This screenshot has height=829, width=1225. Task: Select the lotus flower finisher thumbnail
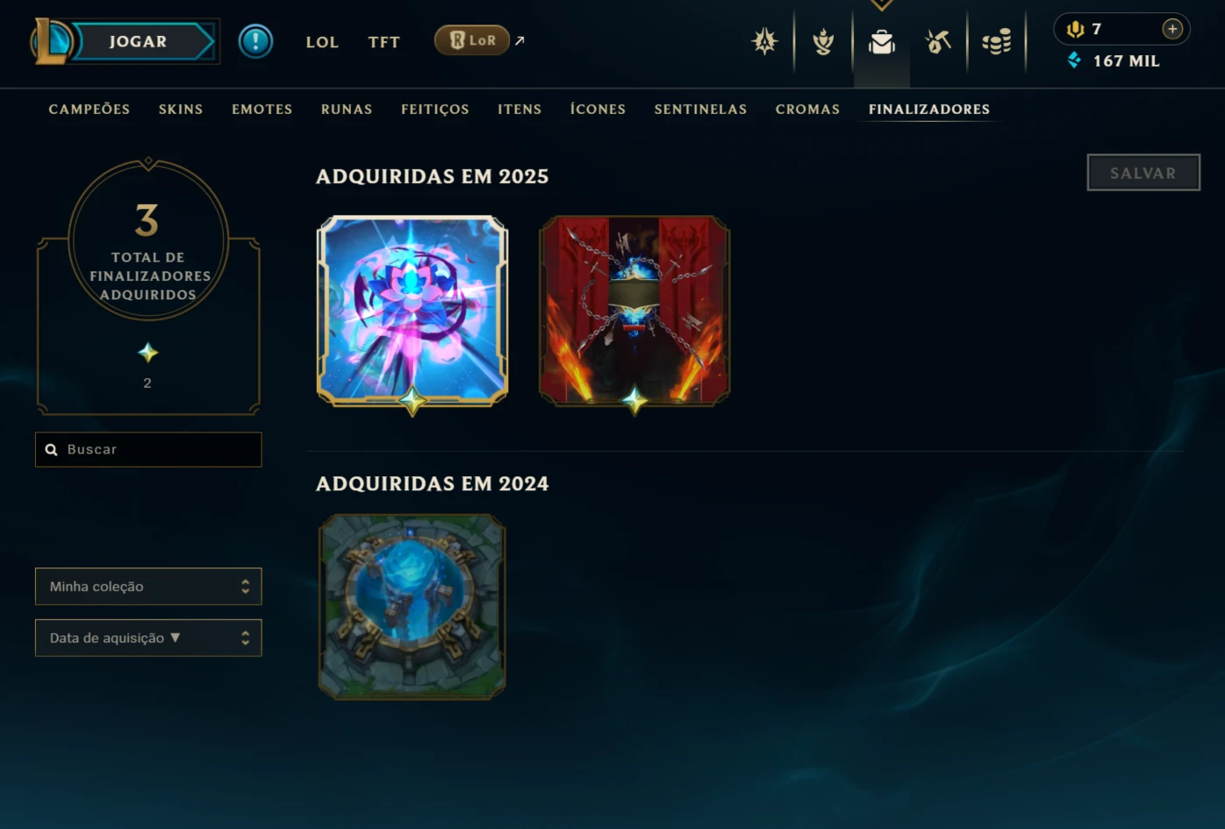pyautogui.click(x=412, y=312)
